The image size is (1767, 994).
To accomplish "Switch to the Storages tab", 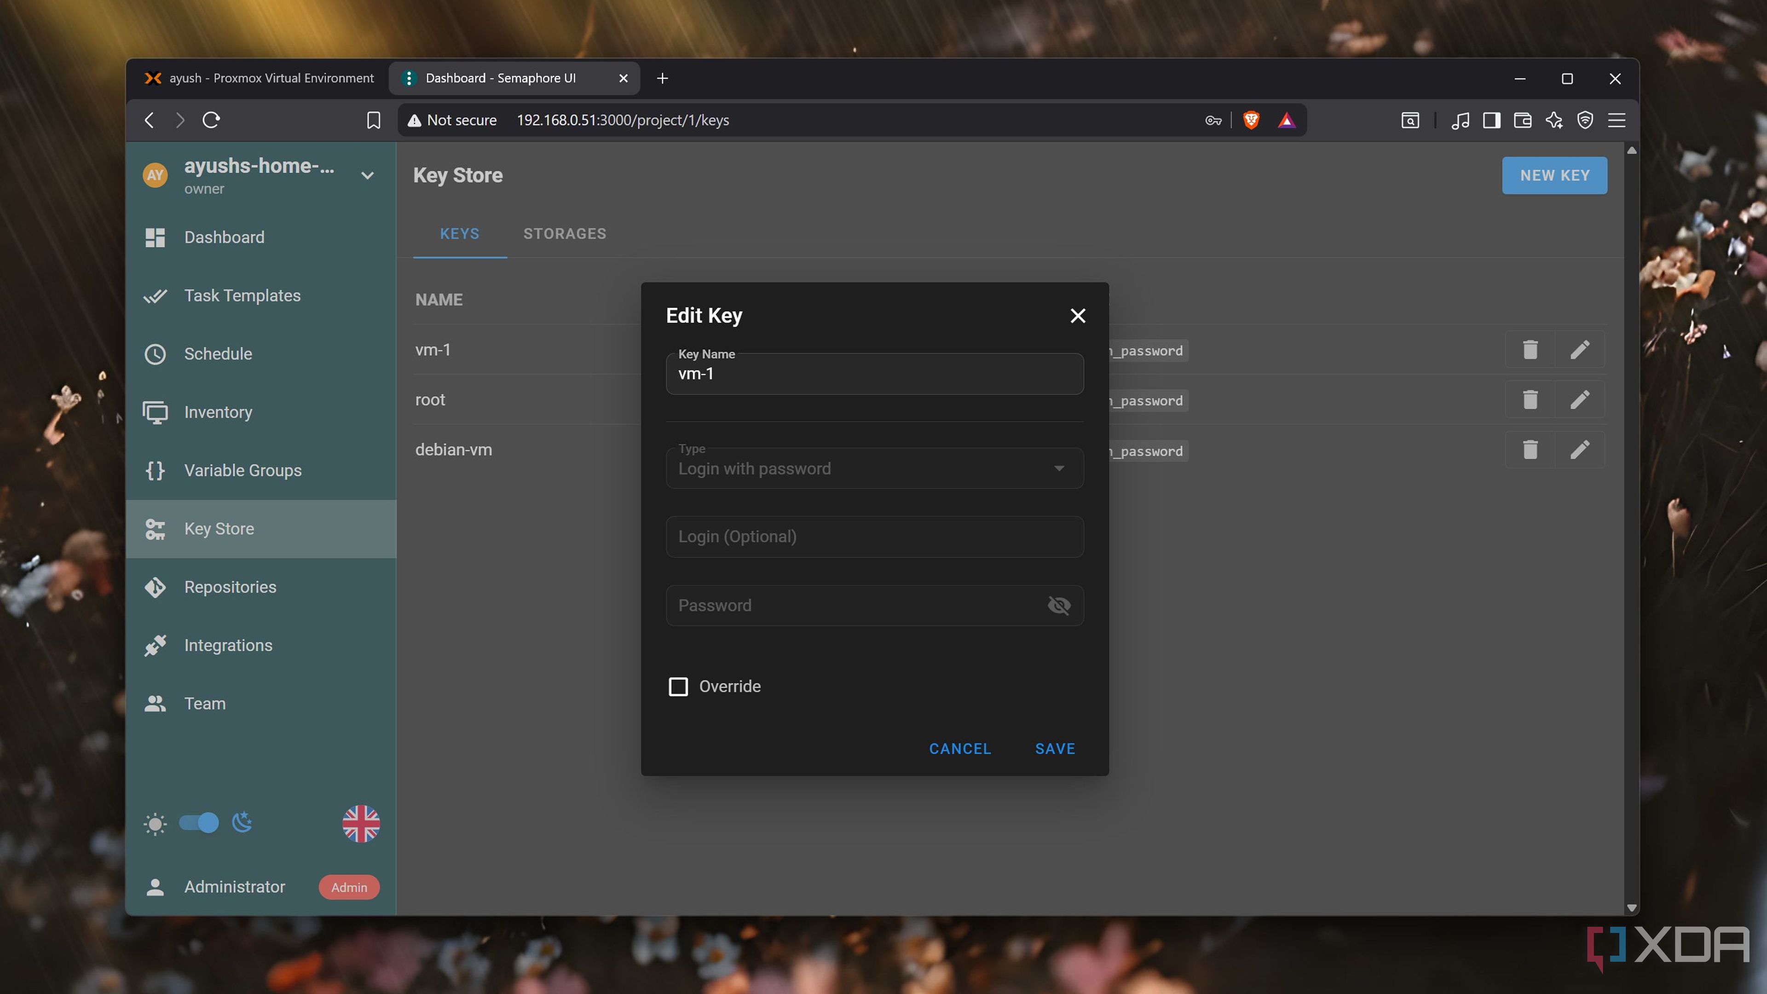I will pyautogui.click(x=565, y=233).
